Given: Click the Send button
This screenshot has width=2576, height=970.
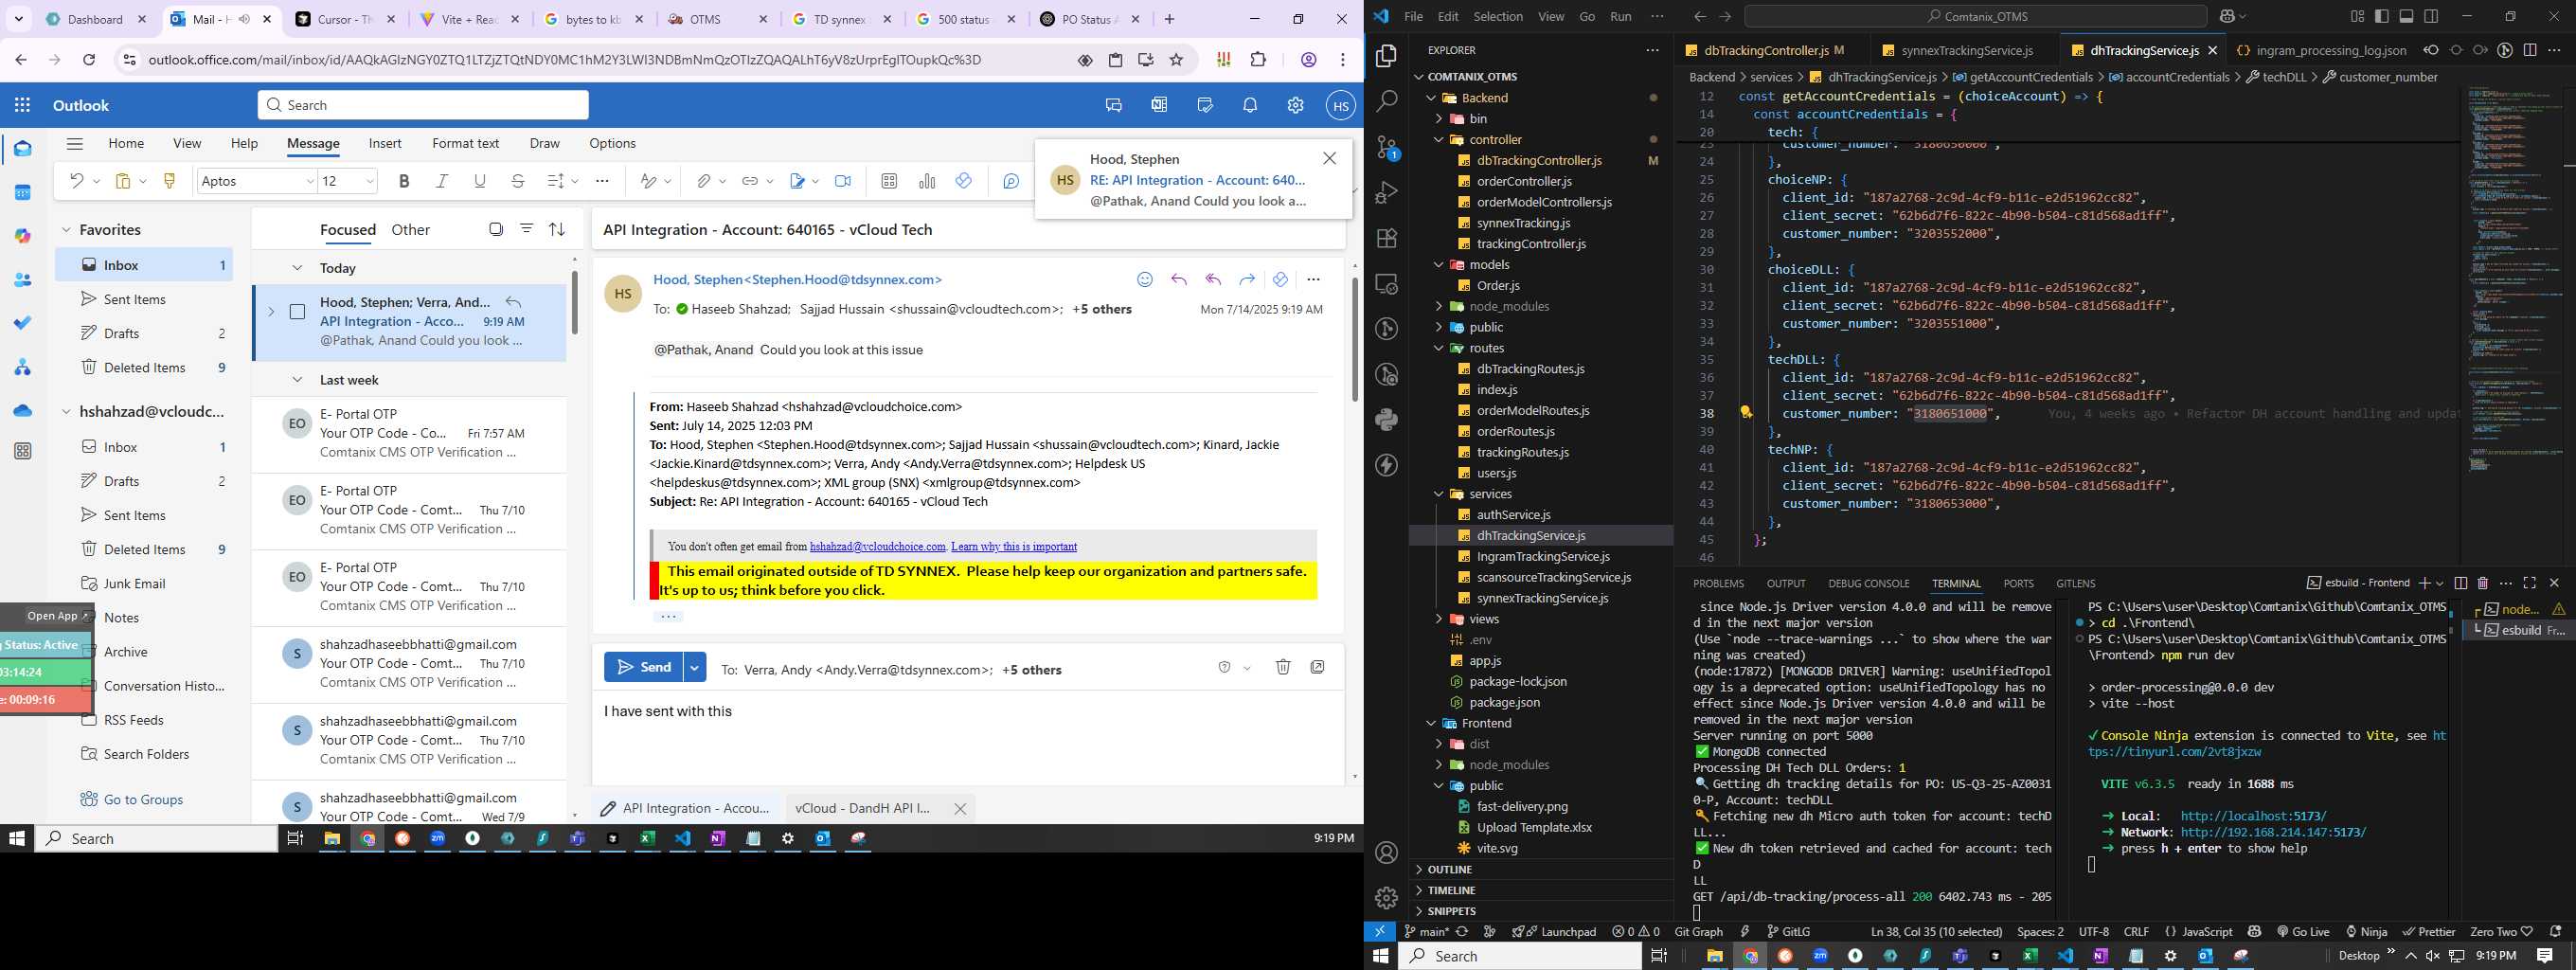Looking at the screenshot, I should (643, 667).
